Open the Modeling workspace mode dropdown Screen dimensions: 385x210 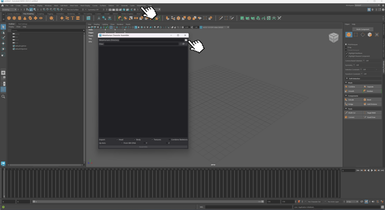[9, 9]
